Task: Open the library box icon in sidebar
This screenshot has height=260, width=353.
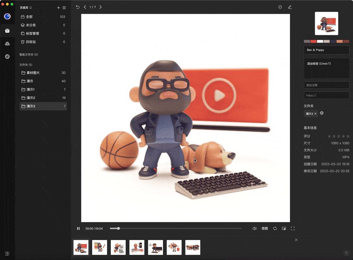Action: point(7,31)
